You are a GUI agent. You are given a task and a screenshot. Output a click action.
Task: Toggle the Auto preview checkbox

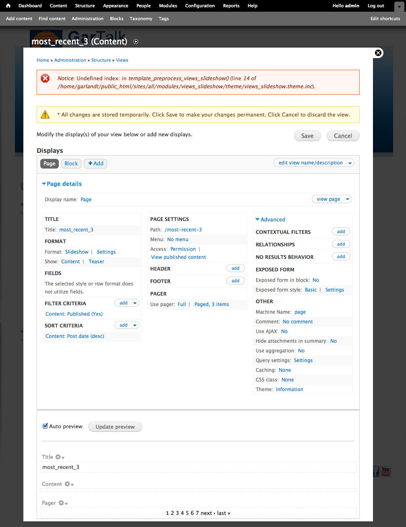point(45,426)
